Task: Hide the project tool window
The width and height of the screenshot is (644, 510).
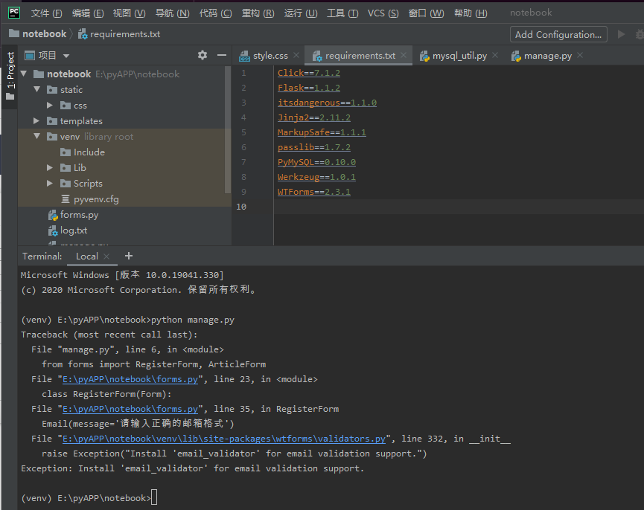Action: (x=221, y=55)
